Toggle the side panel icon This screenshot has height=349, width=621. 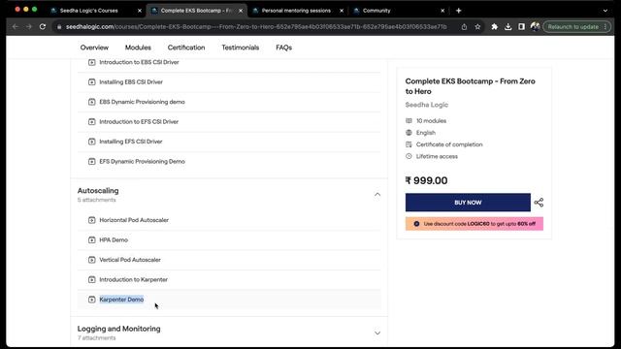(521, 27)
